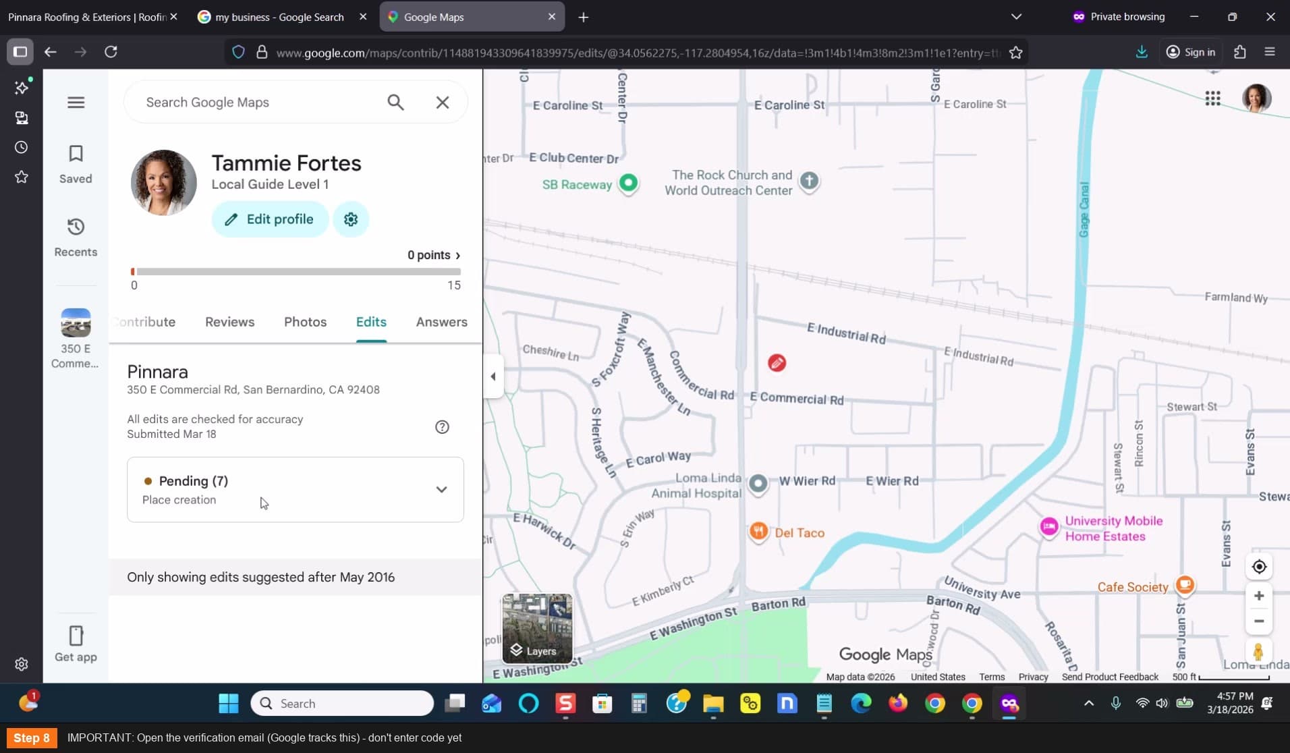1290x753 pixels.
Task: Collapse the side panel with the arrow
Action: coord(493,376)
